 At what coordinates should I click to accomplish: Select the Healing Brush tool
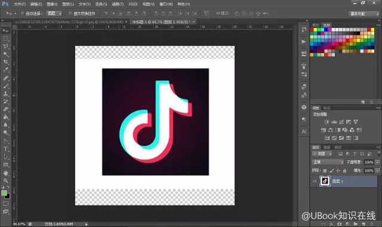pos(5,78)
